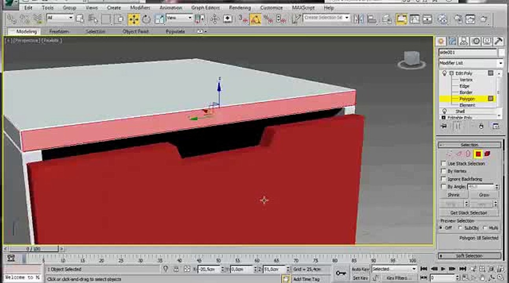Collapse the Selection rollout
Viewport: 509px width, 283px height.
[470, 145]
